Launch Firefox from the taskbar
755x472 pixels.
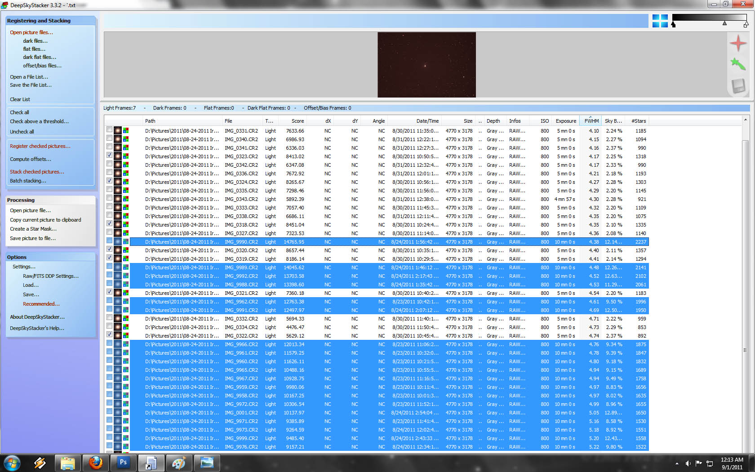point(96,463)
